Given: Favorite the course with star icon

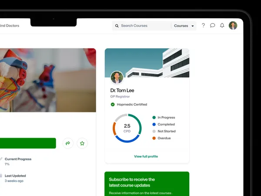Looking at the screenshot, I should (82, 143).
